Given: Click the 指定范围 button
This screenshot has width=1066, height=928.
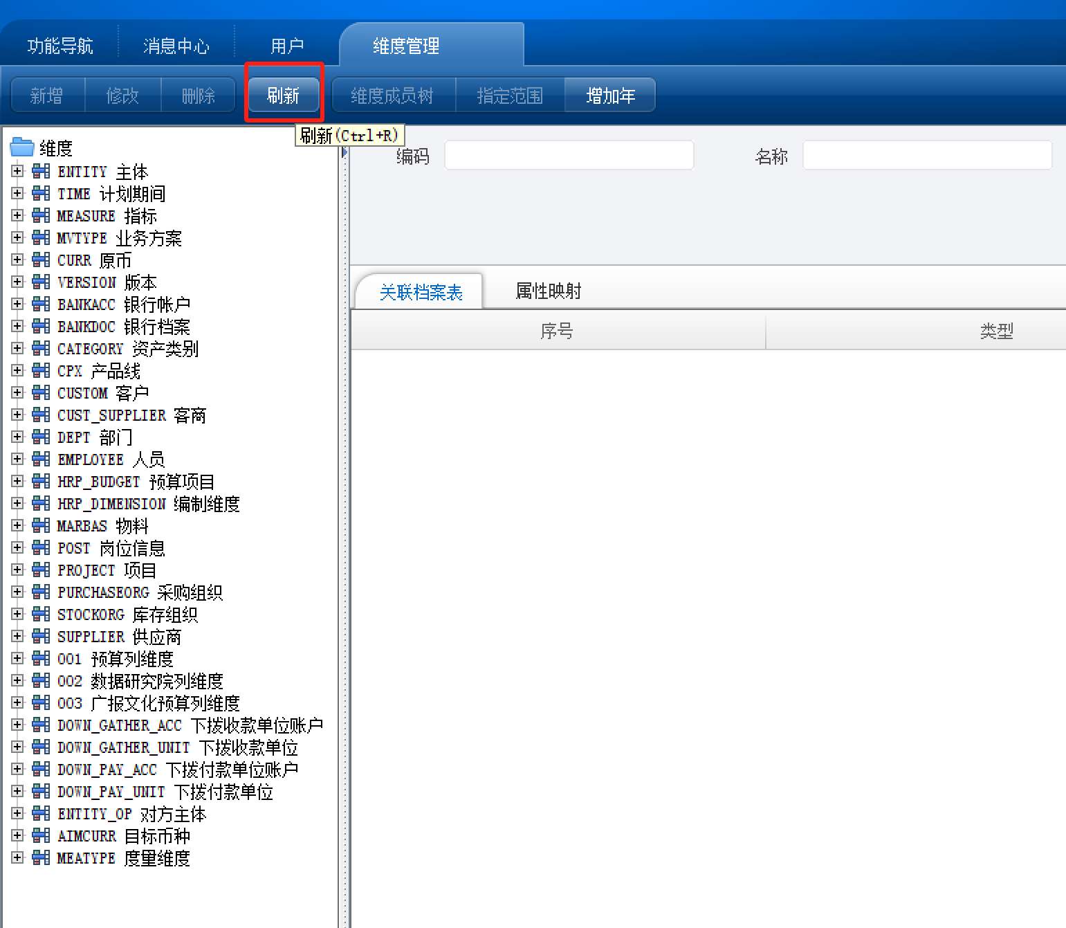Looking at the screenshot, I should point(511,95).
